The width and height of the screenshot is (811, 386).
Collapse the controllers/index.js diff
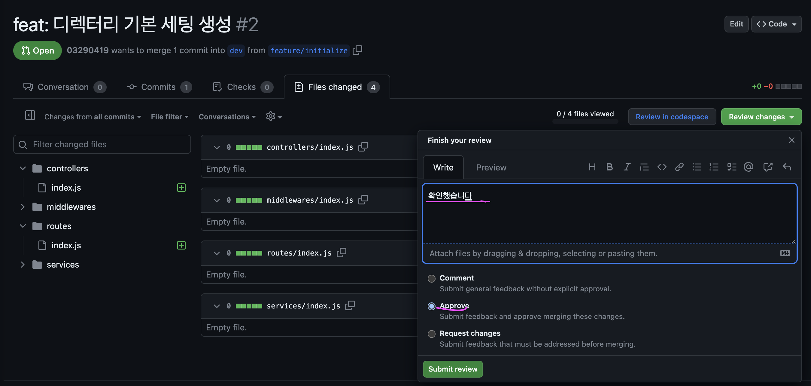(217, 147)
